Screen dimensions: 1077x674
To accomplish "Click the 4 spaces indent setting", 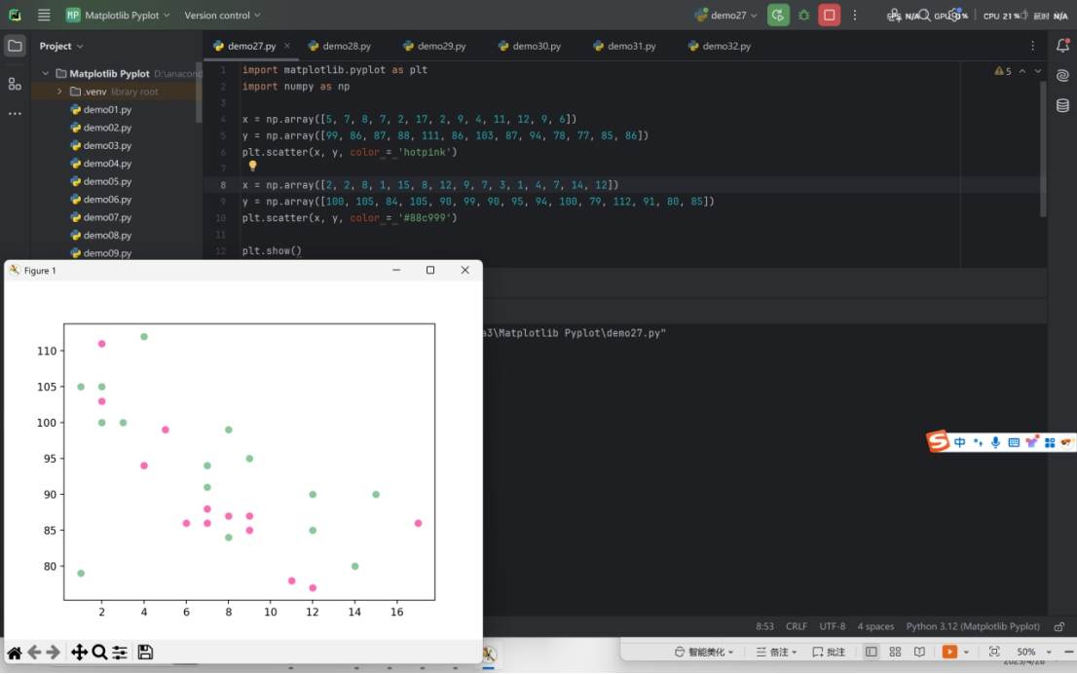I will 875,626.
